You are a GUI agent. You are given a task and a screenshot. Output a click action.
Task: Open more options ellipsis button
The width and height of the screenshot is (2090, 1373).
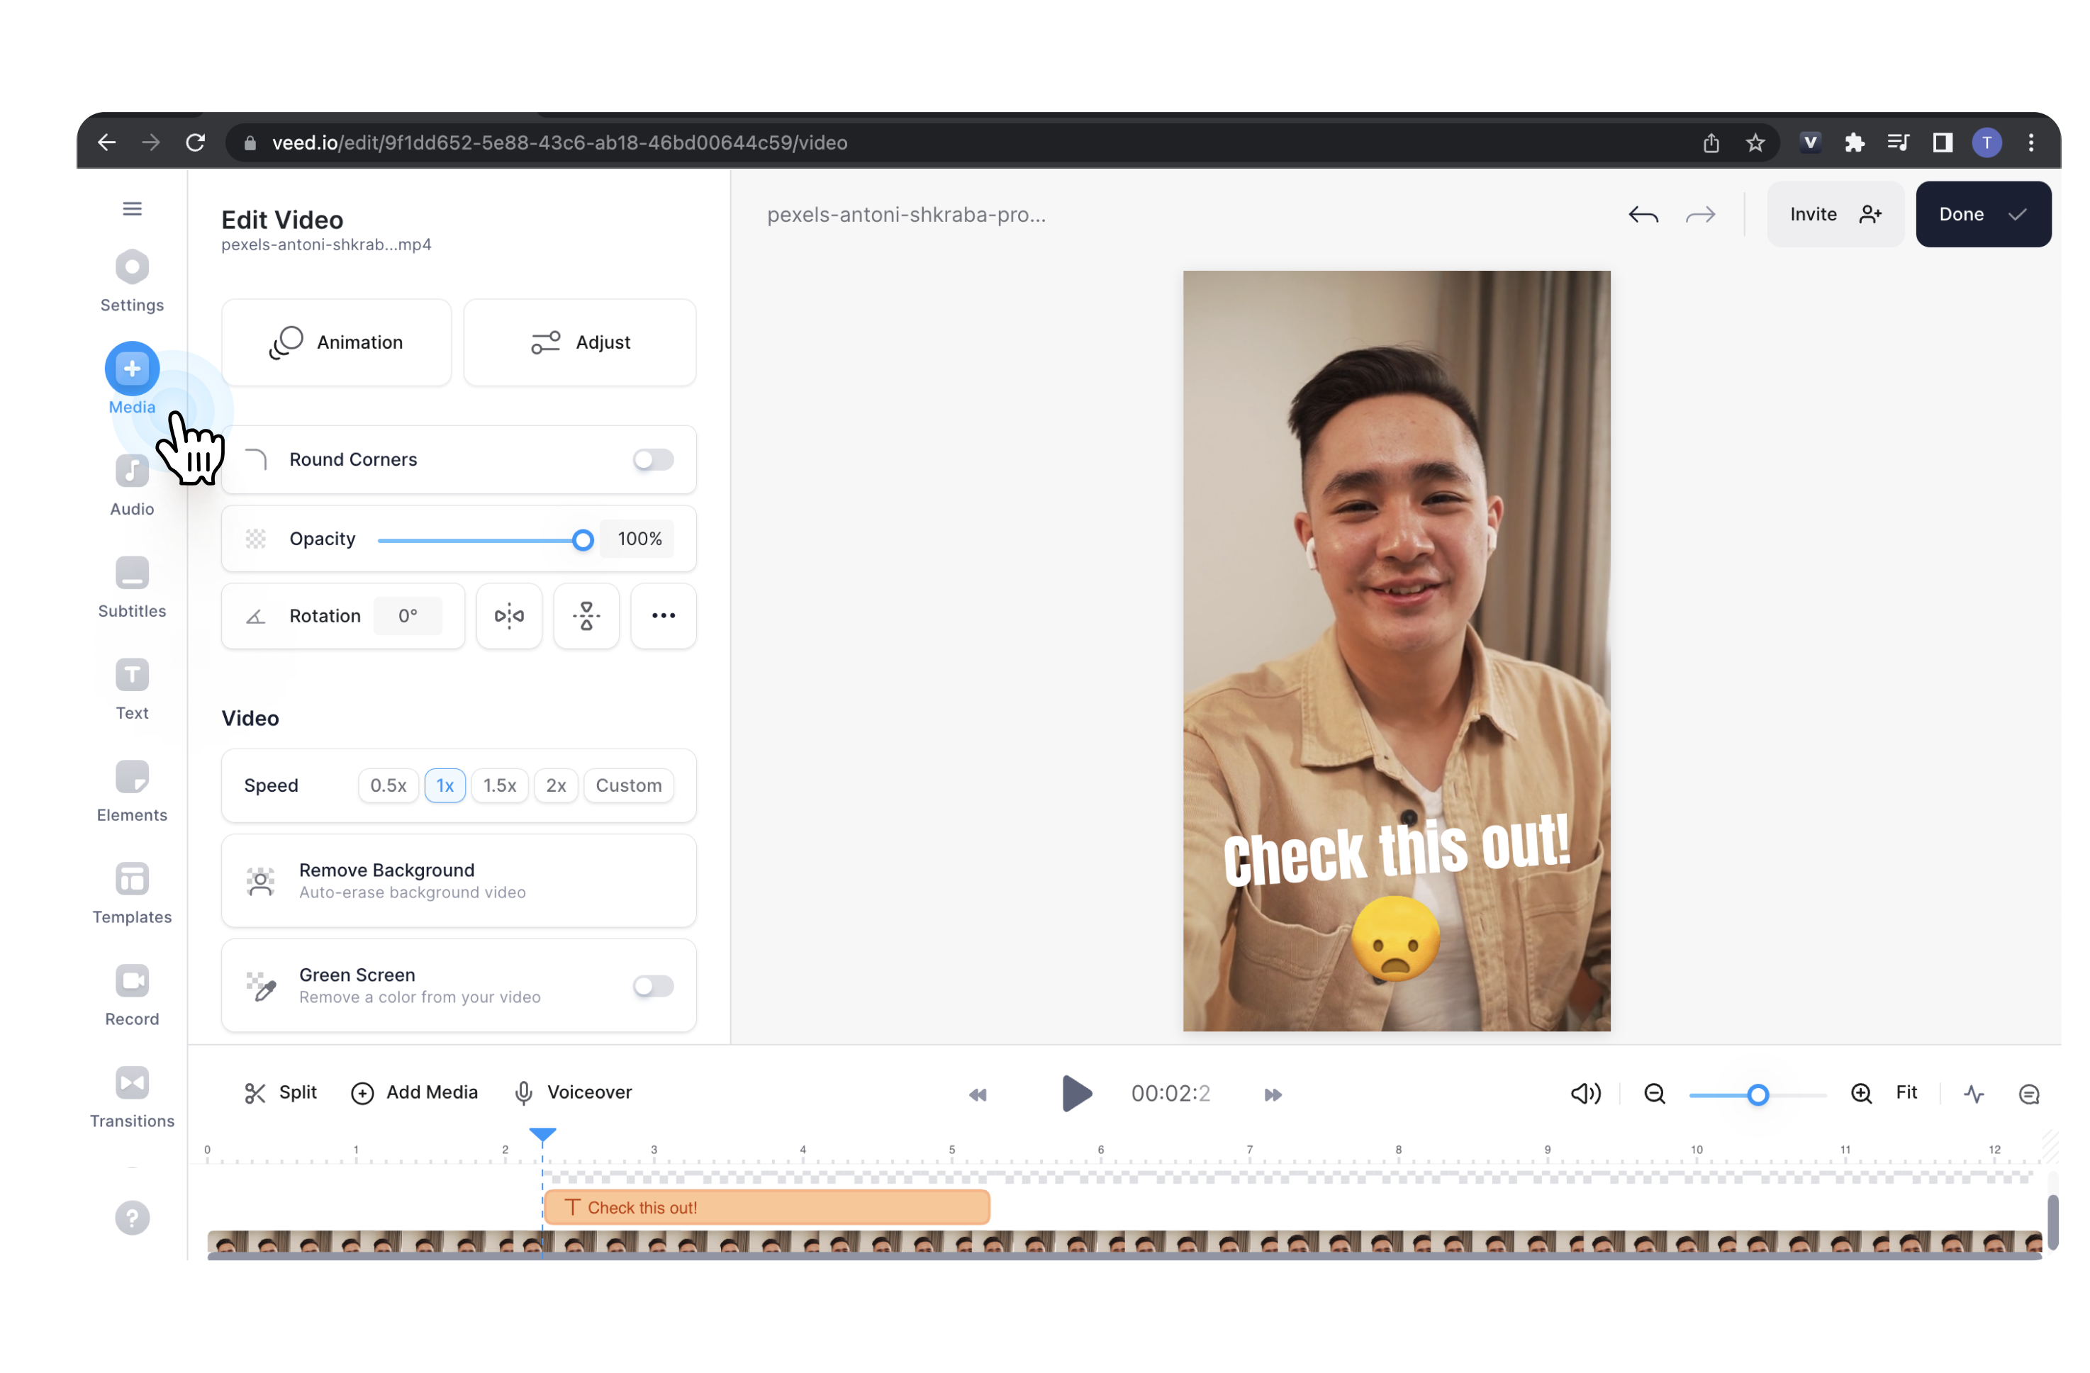(664, 616)
